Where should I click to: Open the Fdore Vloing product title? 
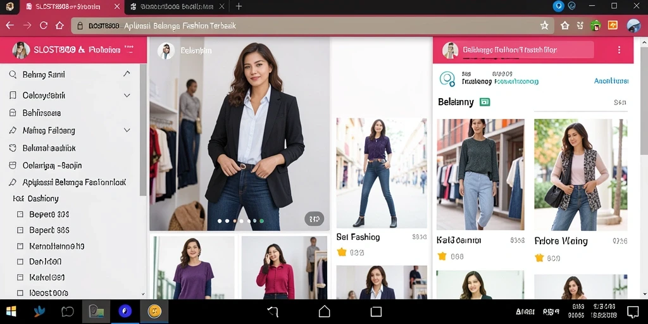click(561, 241)
